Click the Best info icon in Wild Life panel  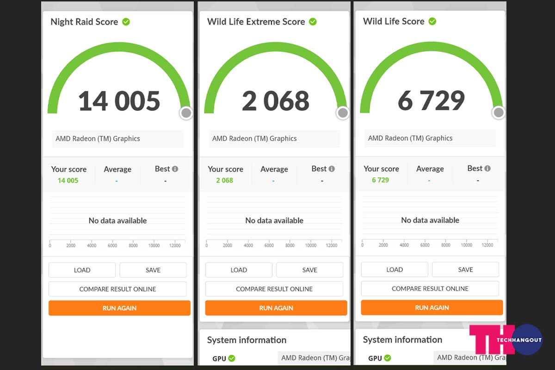click(x=487, y=169)
